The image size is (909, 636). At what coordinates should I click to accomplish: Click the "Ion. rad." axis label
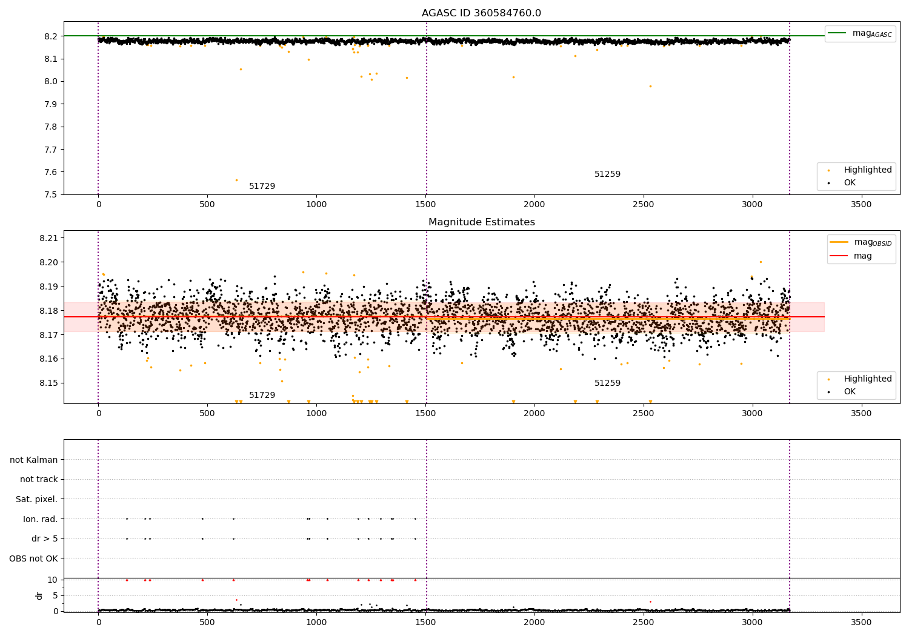pos(41,520)
